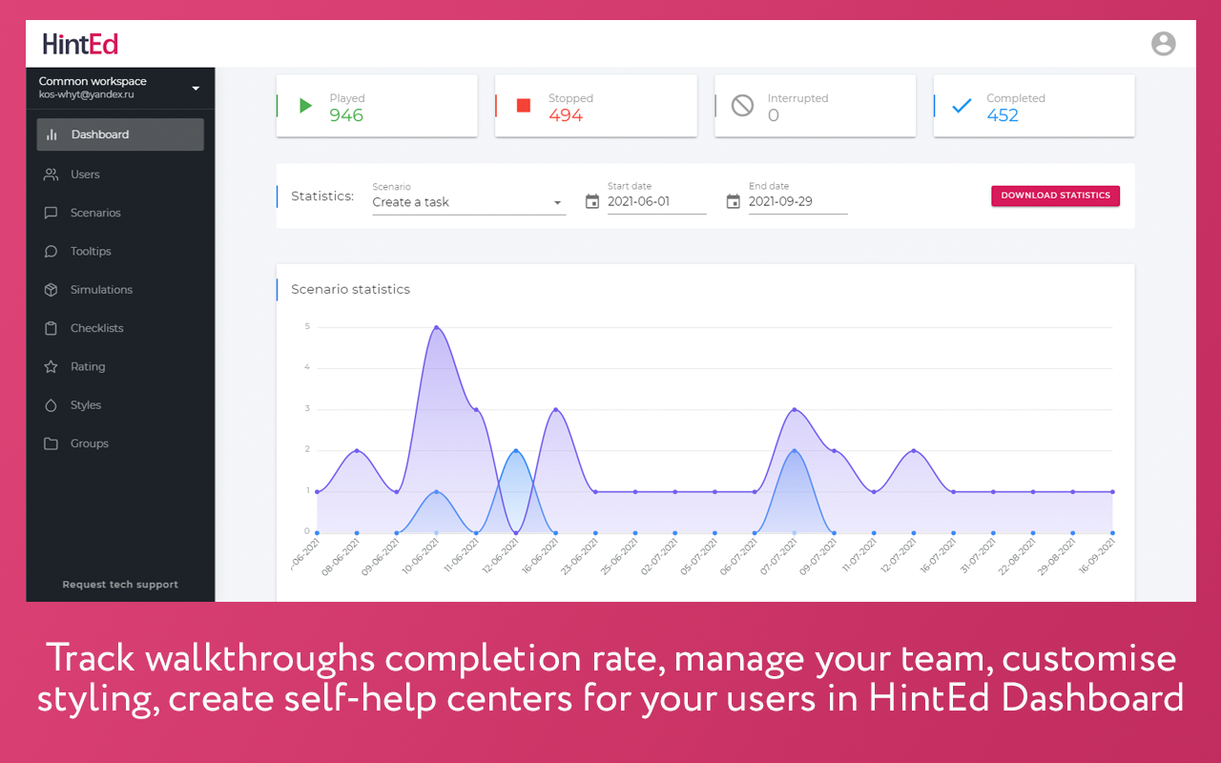
Task: Click the purple data point at 12-07-2021
Action: click(914, 450)
